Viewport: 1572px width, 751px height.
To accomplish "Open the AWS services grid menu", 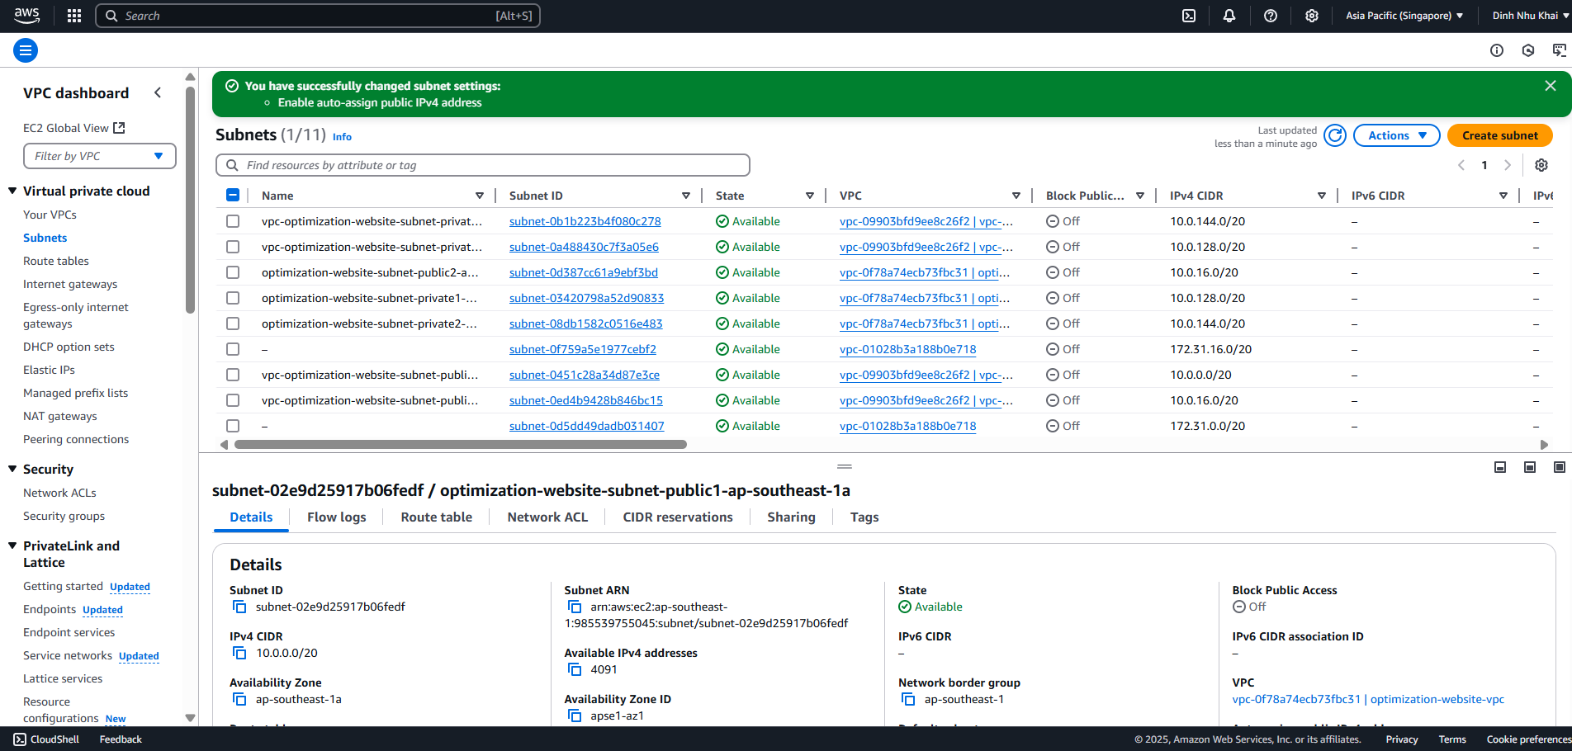I will pos(74,16).
